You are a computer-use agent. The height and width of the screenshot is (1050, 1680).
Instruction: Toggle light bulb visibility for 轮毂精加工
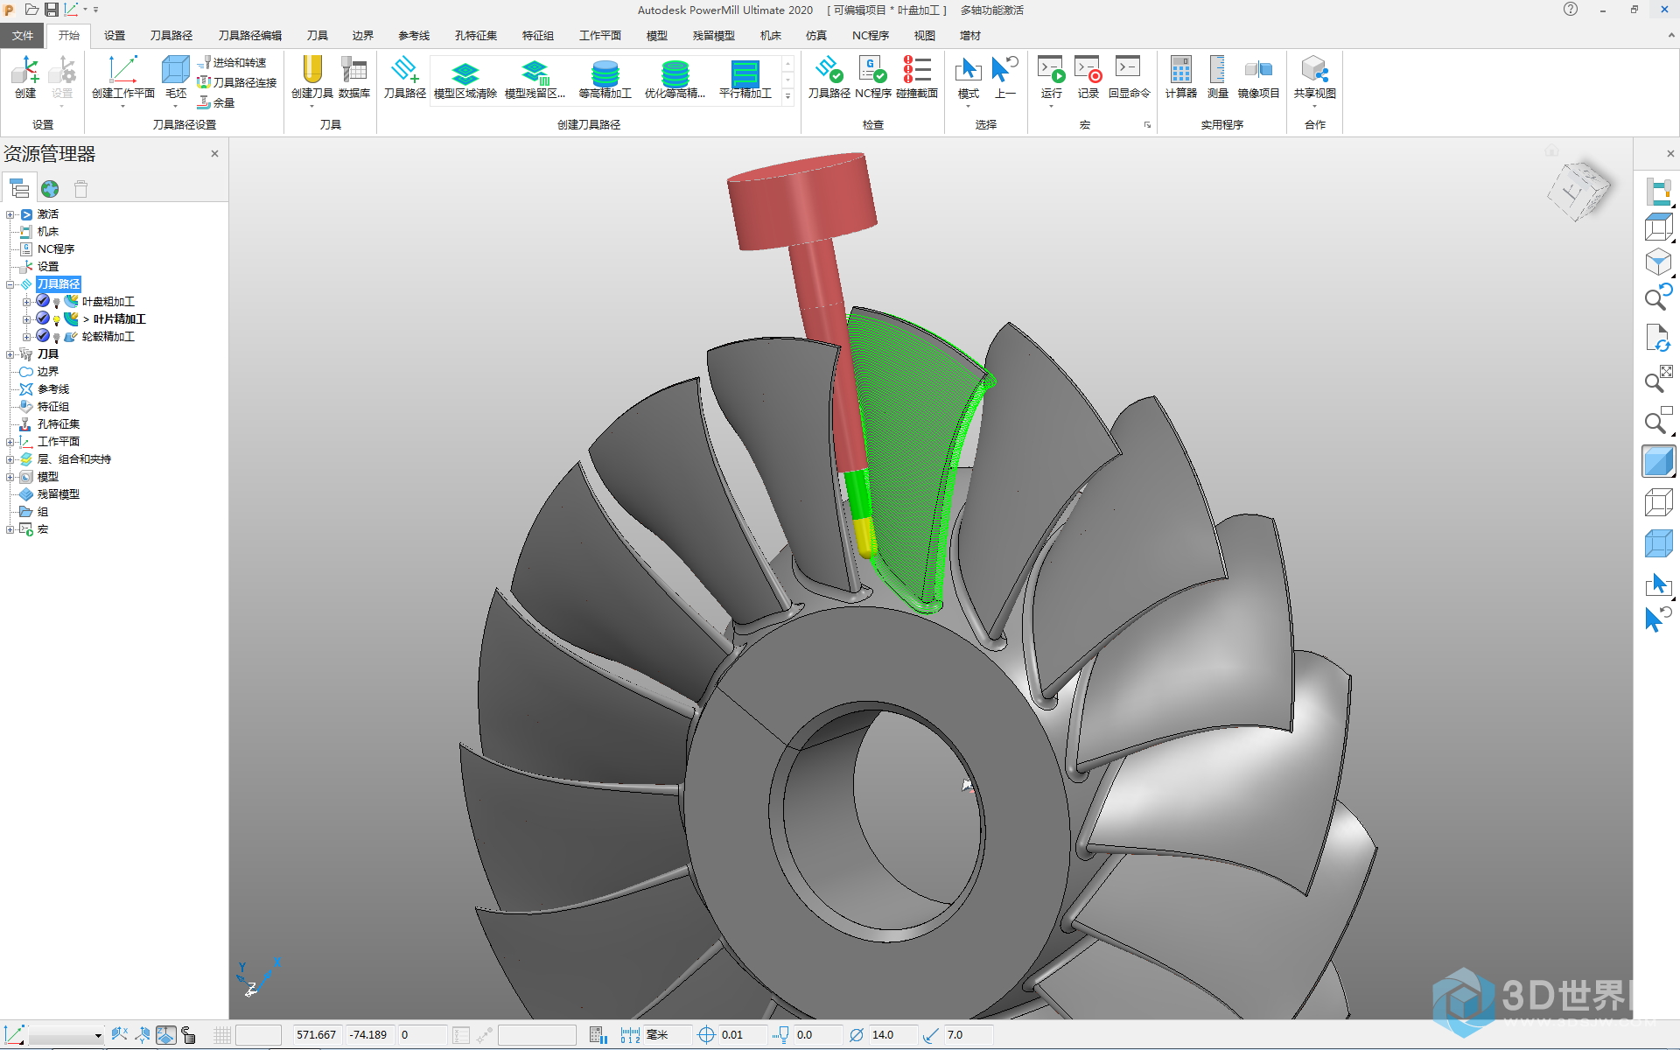(x=57, y=337)
